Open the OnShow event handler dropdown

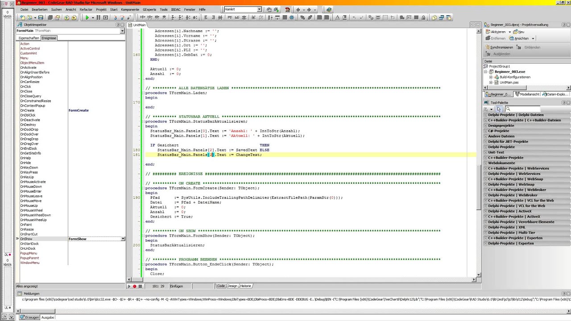click(x=123, y=239)
